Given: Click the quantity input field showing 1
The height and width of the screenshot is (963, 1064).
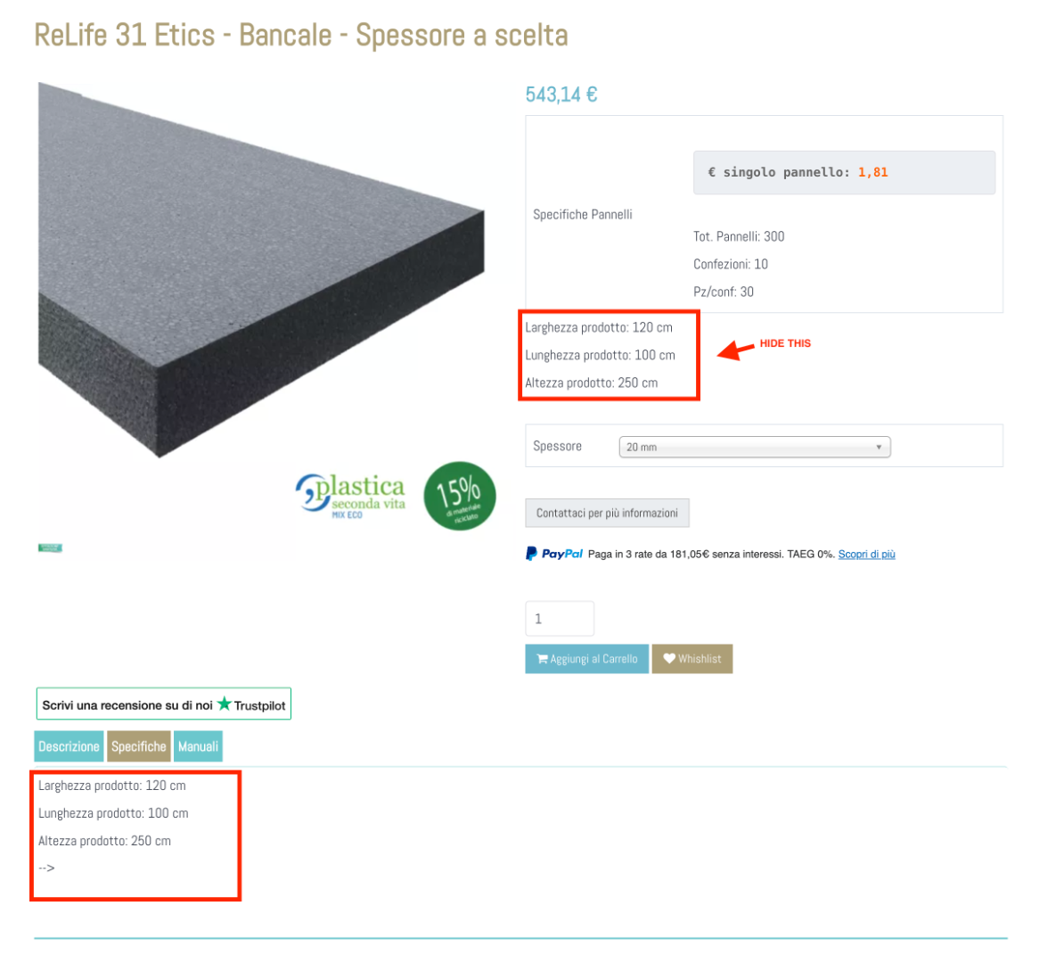Looking at the screenshot, I should coord(560,619).
